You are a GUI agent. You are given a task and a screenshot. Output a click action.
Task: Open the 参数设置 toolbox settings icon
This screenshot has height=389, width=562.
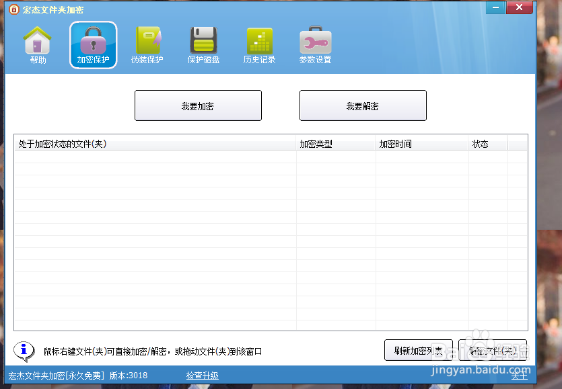pos(316,45)
